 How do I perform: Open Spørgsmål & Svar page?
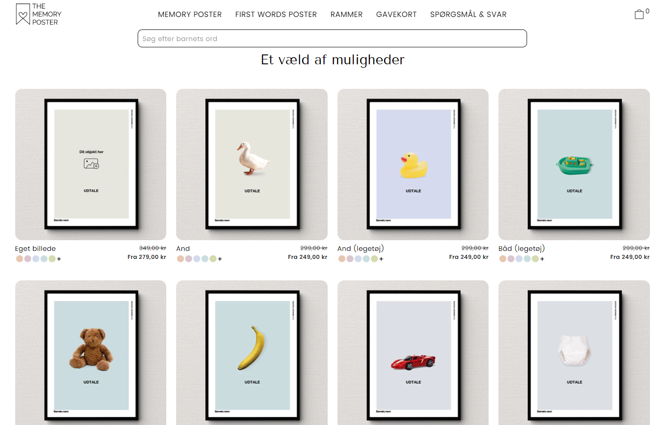click(468, 14)
